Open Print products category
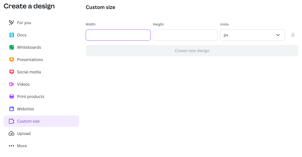Image resolution: width=302 pixels, height=157 pixels. click(x=41, y=97)
